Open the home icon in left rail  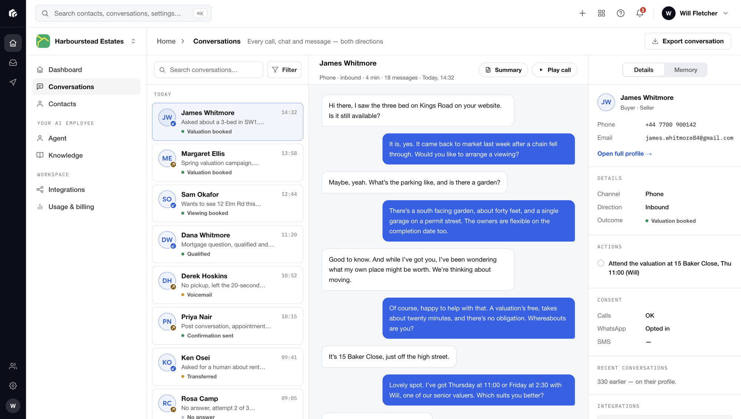(13, 43)
